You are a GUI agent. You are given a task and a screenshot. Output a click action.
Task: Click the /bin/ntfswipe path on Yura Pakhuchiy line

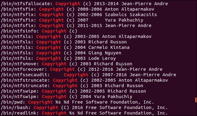[x=20, y=97]
